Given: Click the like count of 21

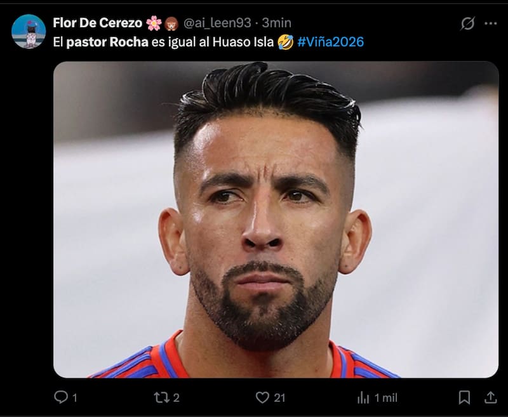Looking at the screenshot, I should 279,398.
